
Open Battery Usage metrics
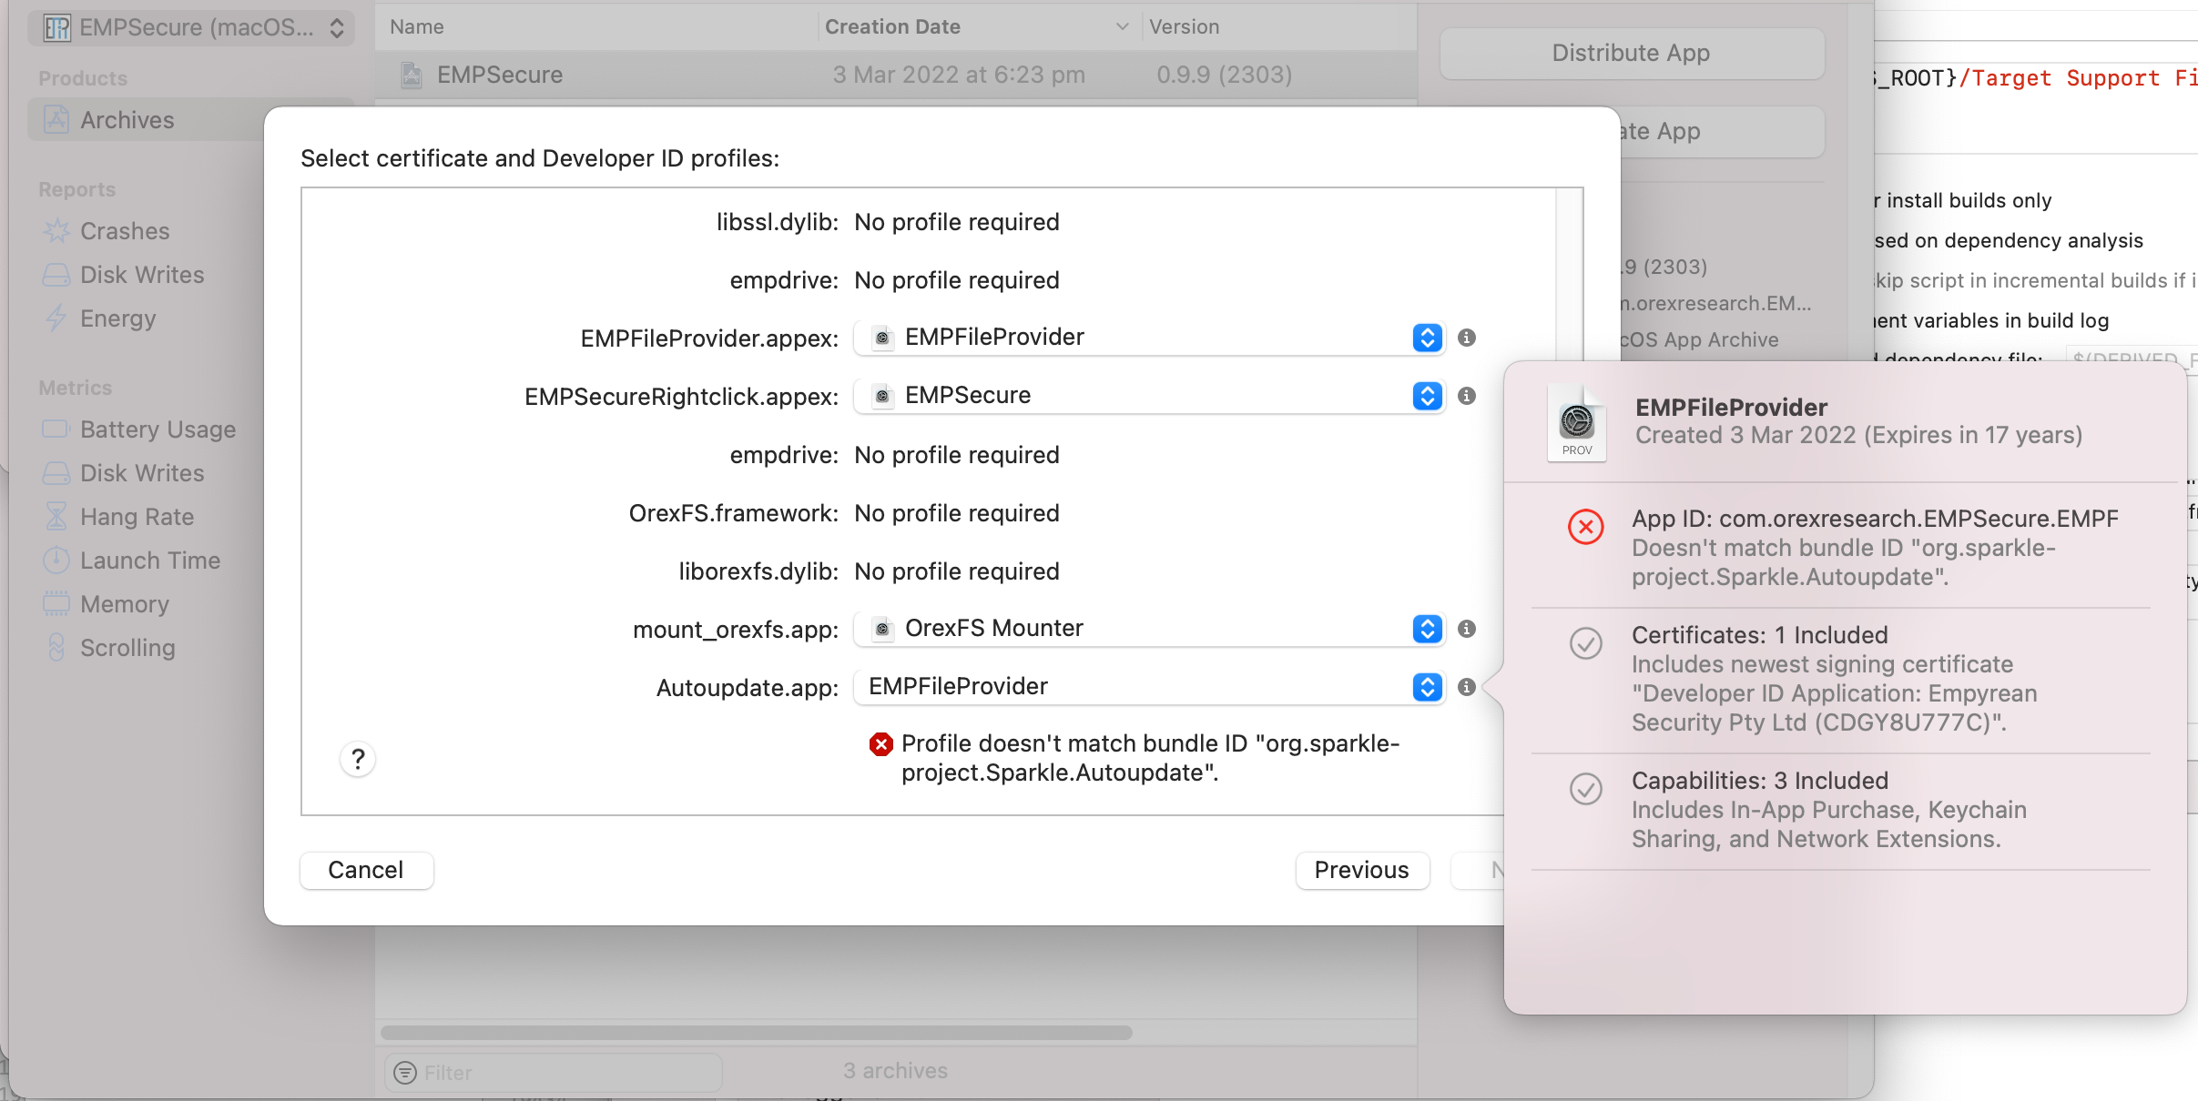tap(157, 429)
